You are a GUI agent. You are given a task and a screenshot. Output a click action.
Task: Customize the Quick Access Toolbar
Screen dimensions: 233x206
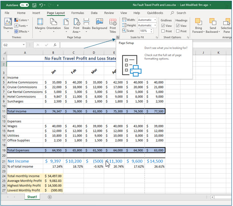click(58, 5)
